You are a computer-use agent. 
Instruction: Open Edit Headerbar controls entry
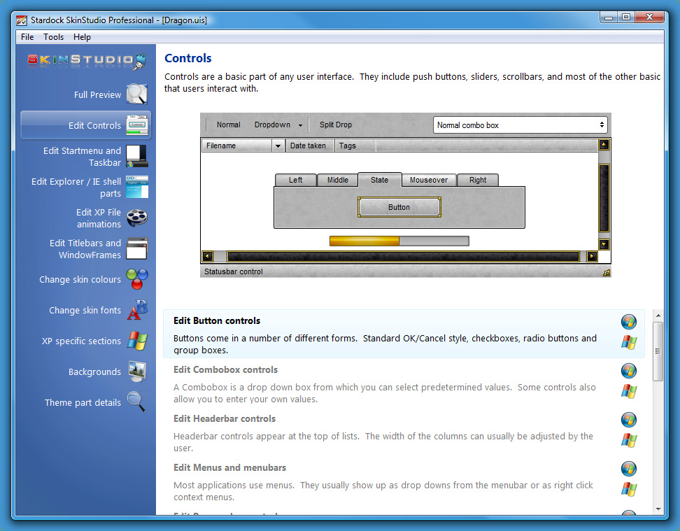(x=404, y=432)
